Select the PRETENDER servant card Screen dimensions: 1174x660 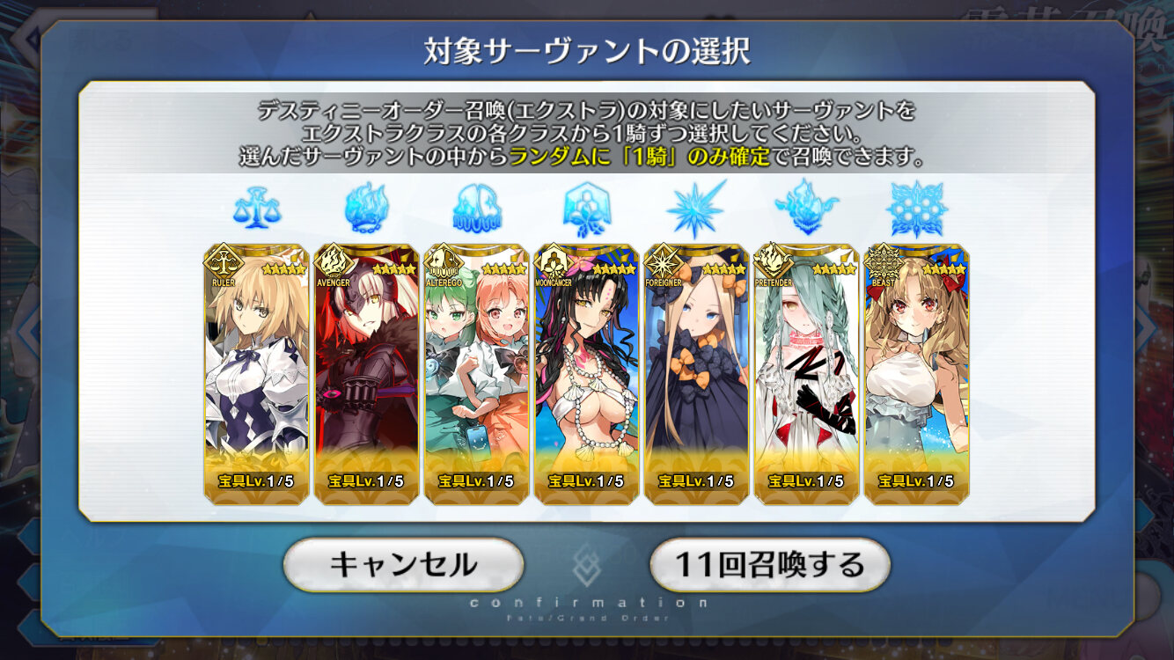806,374
